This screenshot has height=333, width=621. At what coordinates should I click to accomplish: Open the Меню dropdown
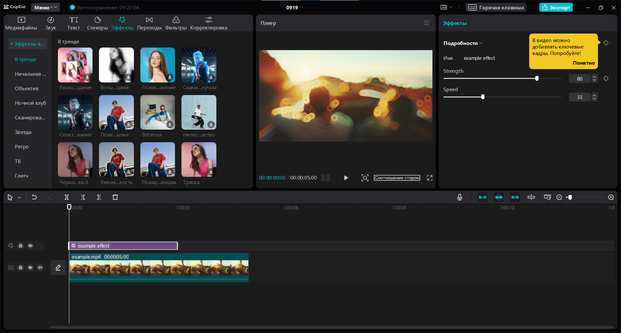point(45,7)
